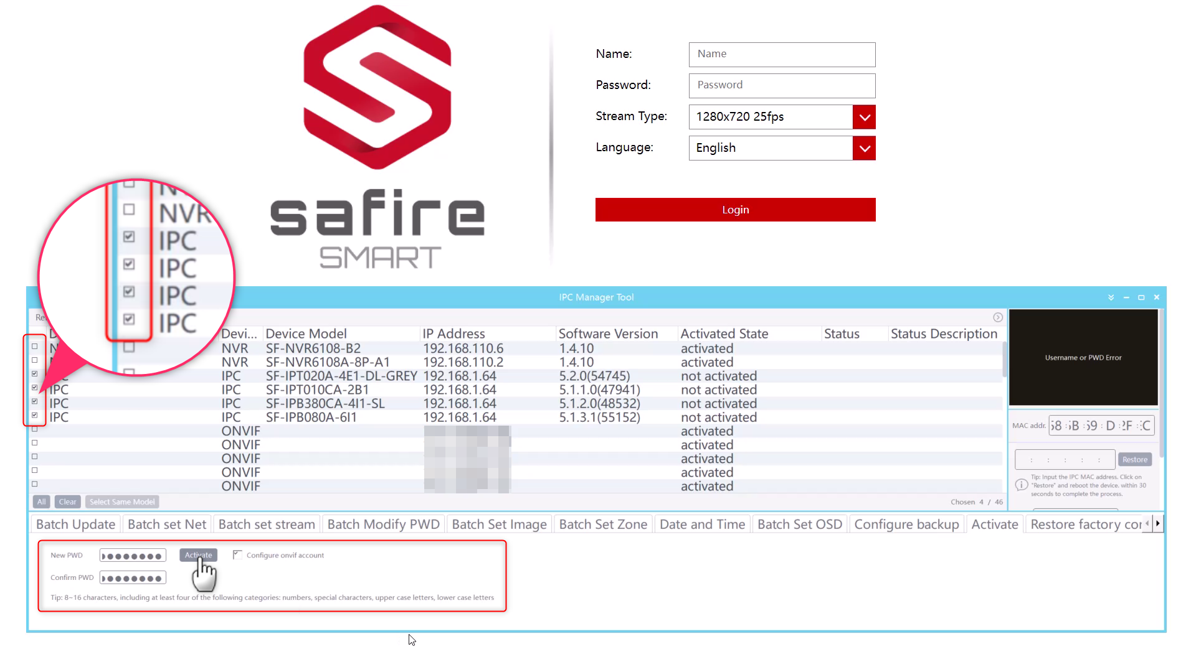Click the MAC addr input field
The width and height of the screenshot is (1196, 672).
(1101, 425)
